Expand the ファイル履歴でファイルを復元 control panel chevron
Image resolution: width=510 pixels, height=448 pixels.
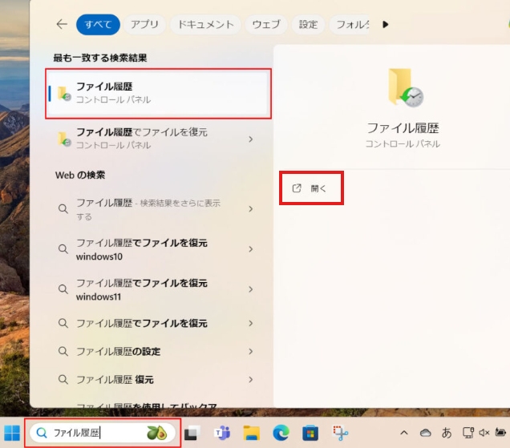click(x=250, y=139)
